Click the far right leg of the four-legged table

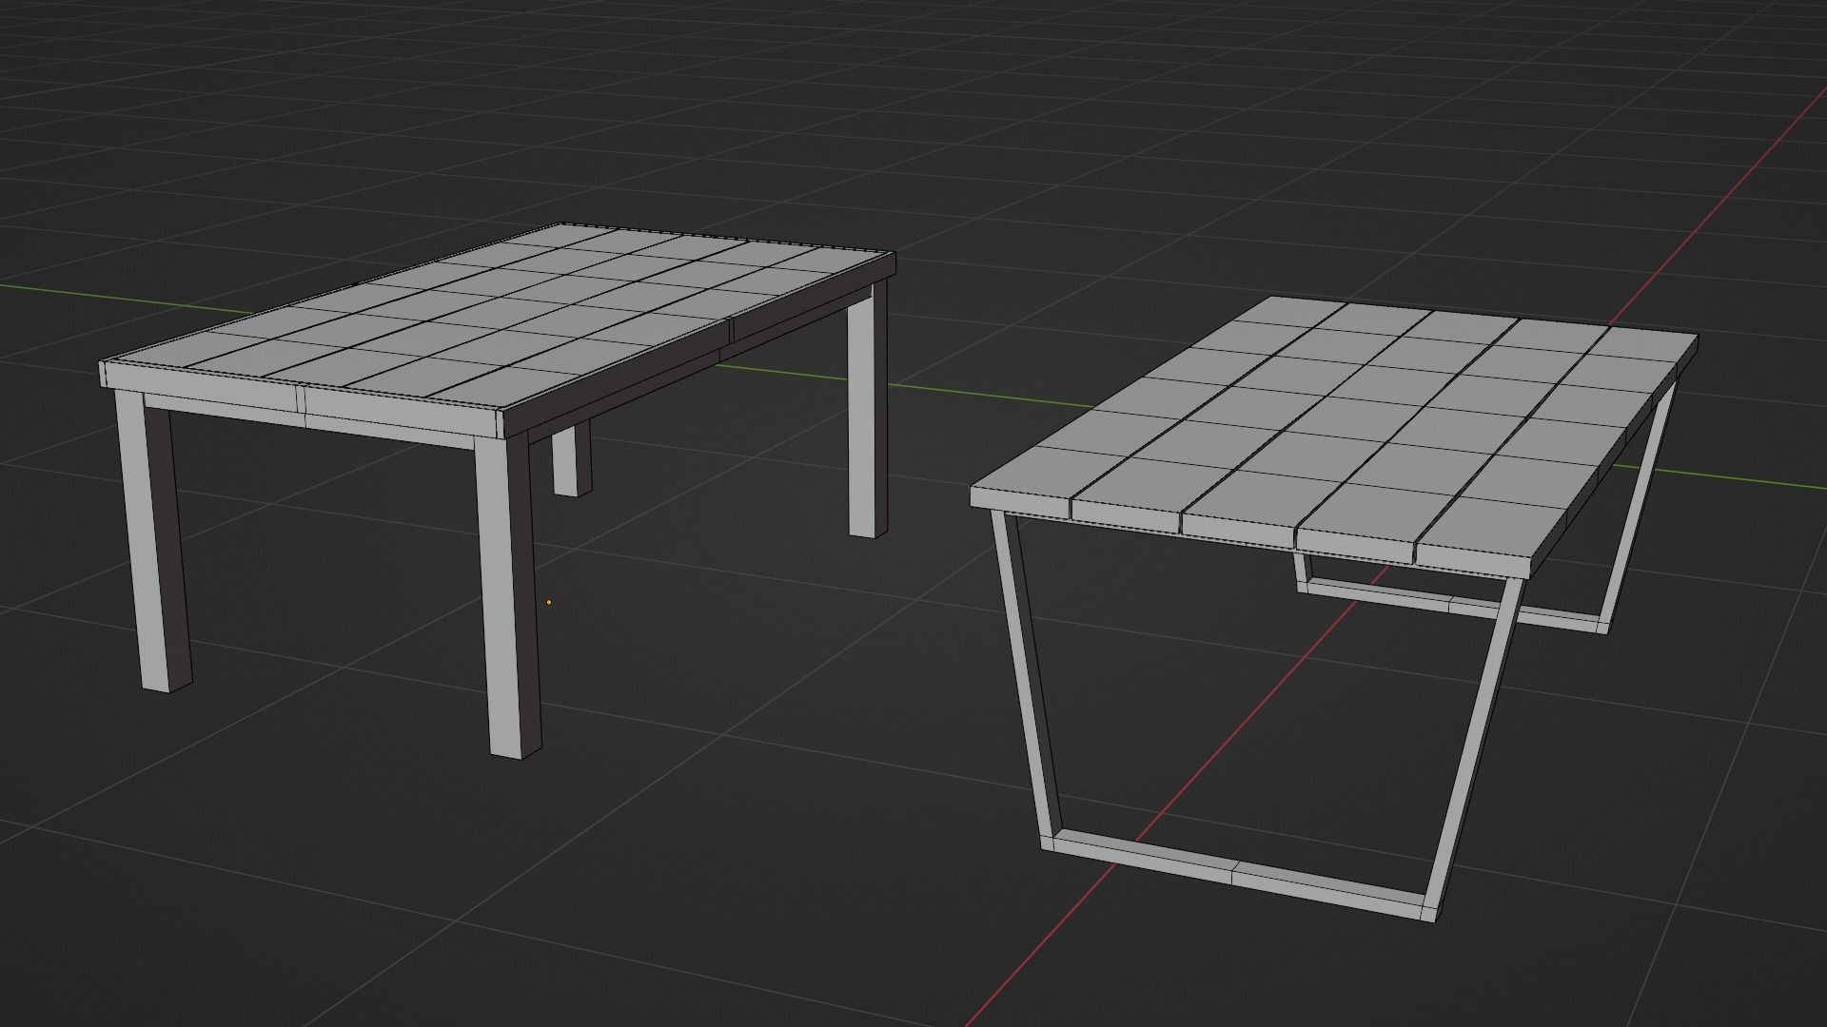(x=867, y=413)
